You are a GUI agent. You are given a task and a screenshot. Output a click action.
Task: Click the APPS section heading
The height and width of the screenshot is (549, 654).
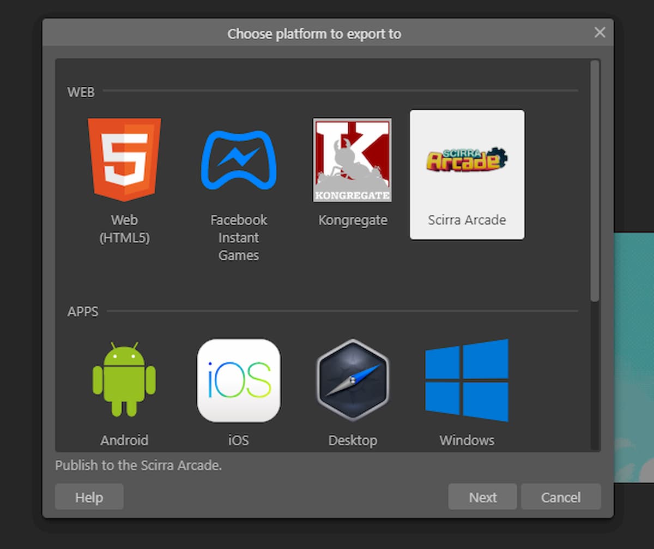click(83, 312)
